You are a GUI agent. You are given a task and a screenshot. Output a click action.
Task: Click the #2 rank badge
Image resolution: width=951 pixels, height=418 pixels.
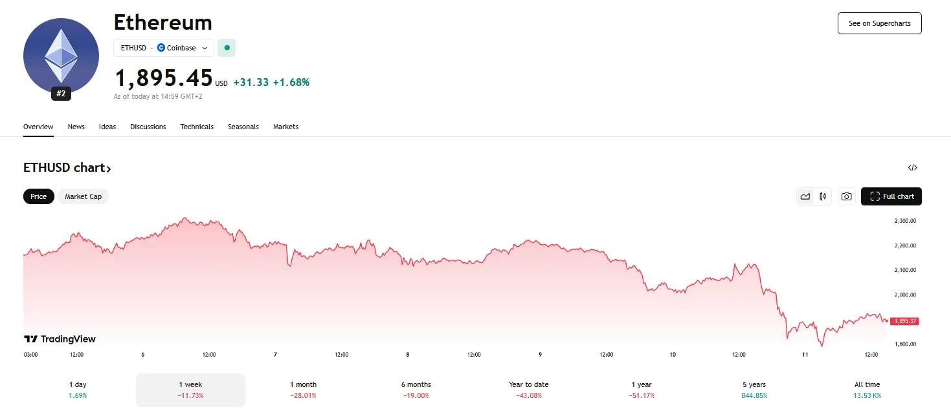61,94
